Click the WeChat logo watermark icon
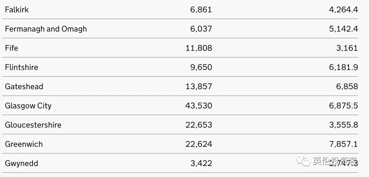The height and width of the screenshot is (177, 369). [x=303, y=161]
